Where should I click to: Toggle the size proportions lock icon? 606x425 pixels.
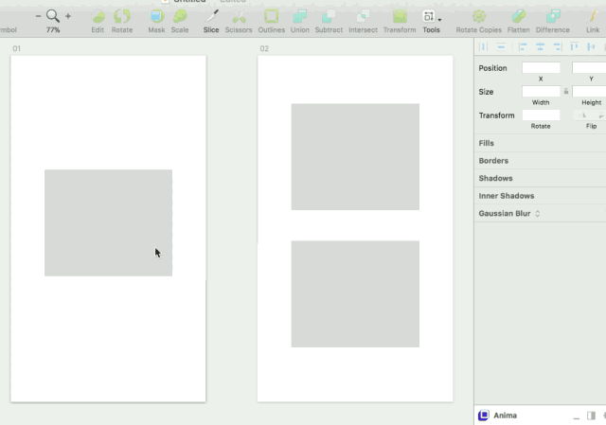[x=566, y=91]
